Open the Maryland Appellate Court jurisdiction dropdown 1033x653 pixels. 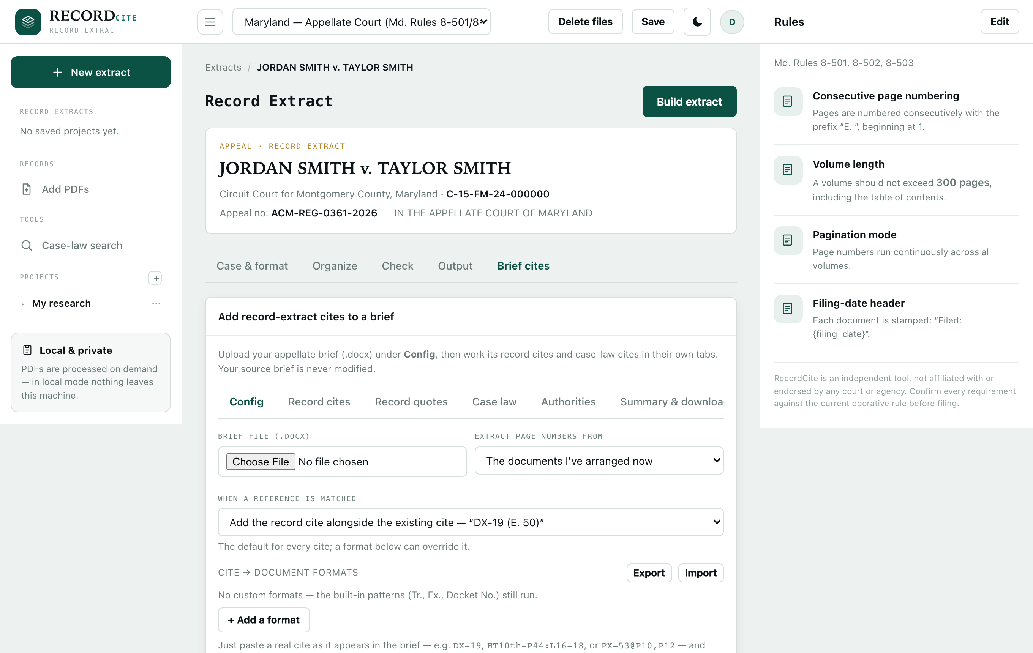point(361,22)
